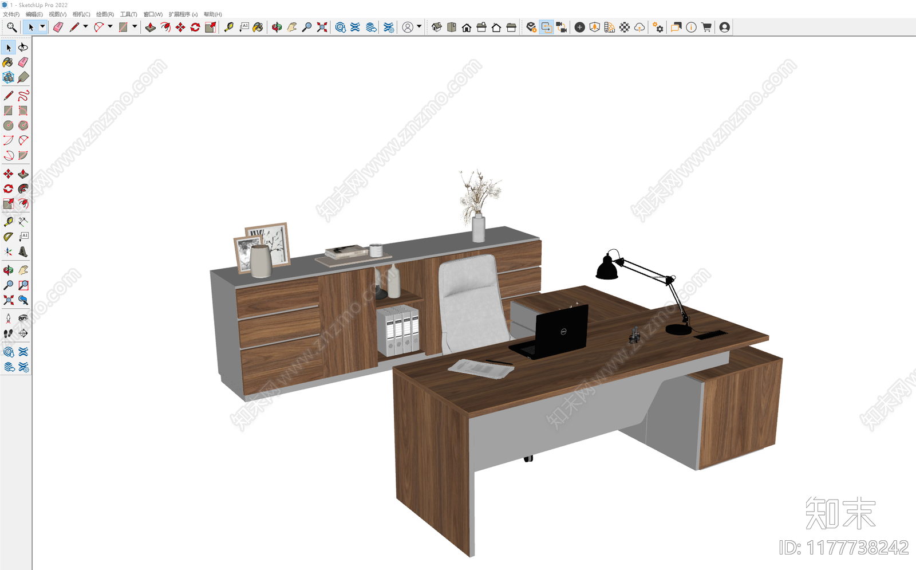Switch to Left view
The height and width of the screenshot is (570, 916).
click(x=511, y=27)
